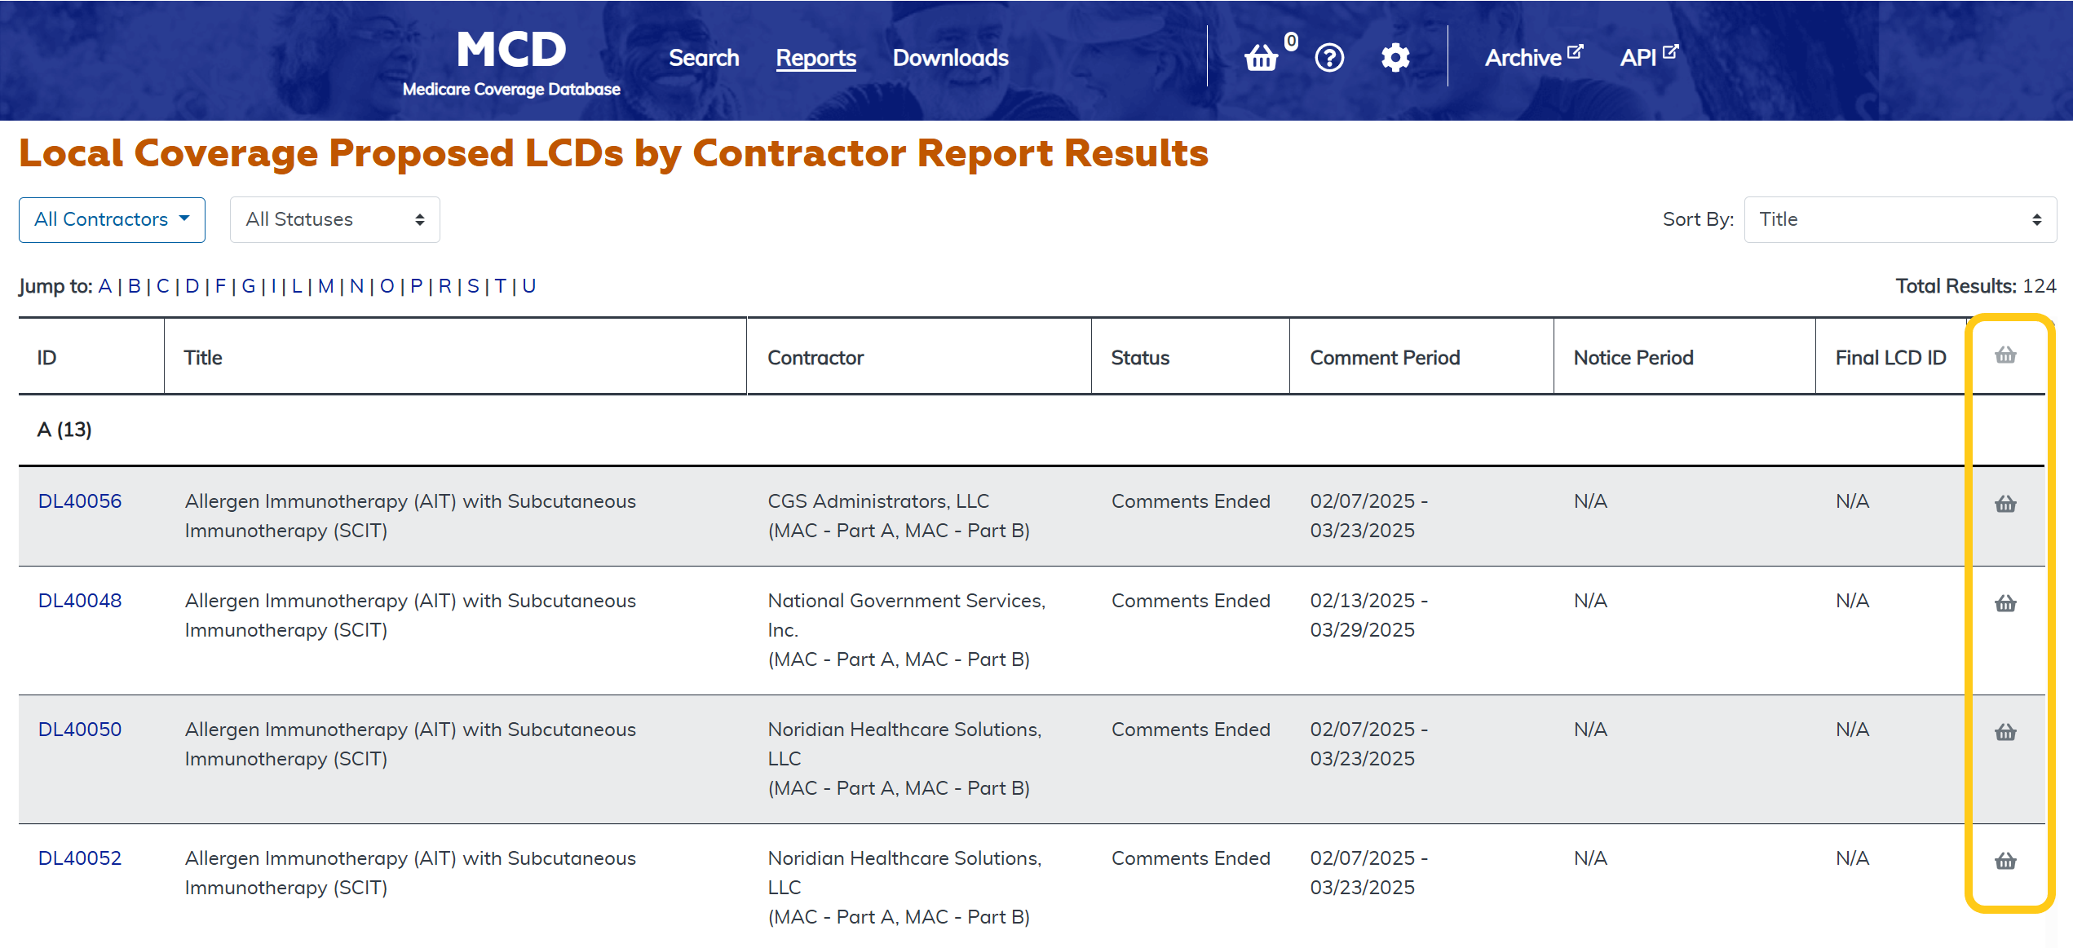Open the DL40056 link
Screen dimensions: 2073x948
tap(80, 501)
